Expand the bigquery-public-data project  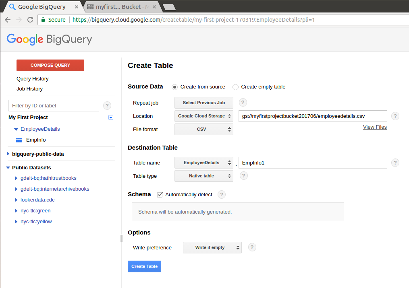pos(8,154)
